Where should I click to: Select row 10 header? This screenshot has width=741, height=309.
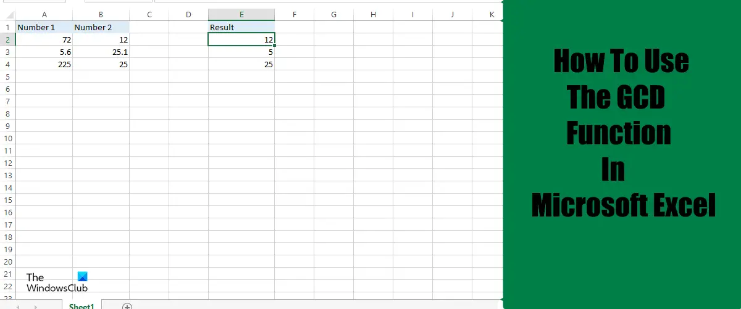tap(7, 138)
